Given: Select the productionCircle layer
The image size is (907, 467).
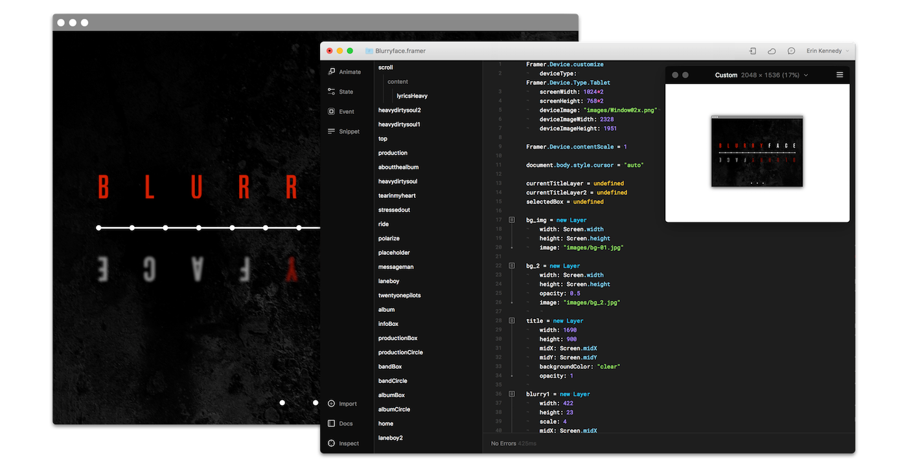Looking at the screenshot, I should 400,353.
